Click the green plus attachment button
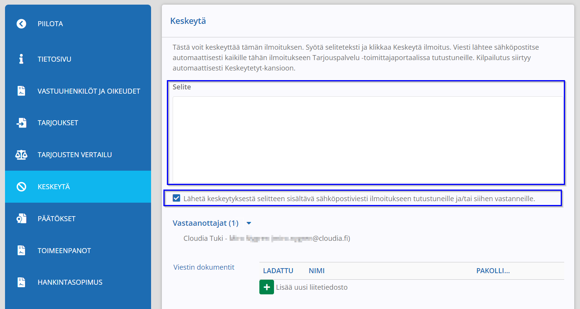Screen dimensions: 580x309 point(267,287)
